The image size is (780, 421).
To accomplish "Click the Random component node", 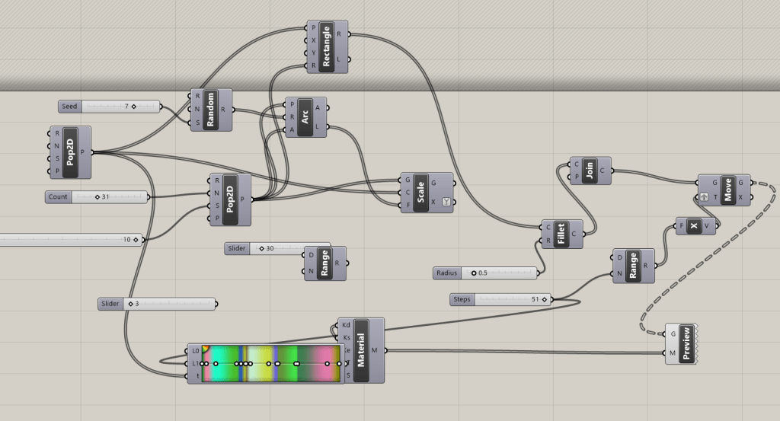I will pos(213,110).
